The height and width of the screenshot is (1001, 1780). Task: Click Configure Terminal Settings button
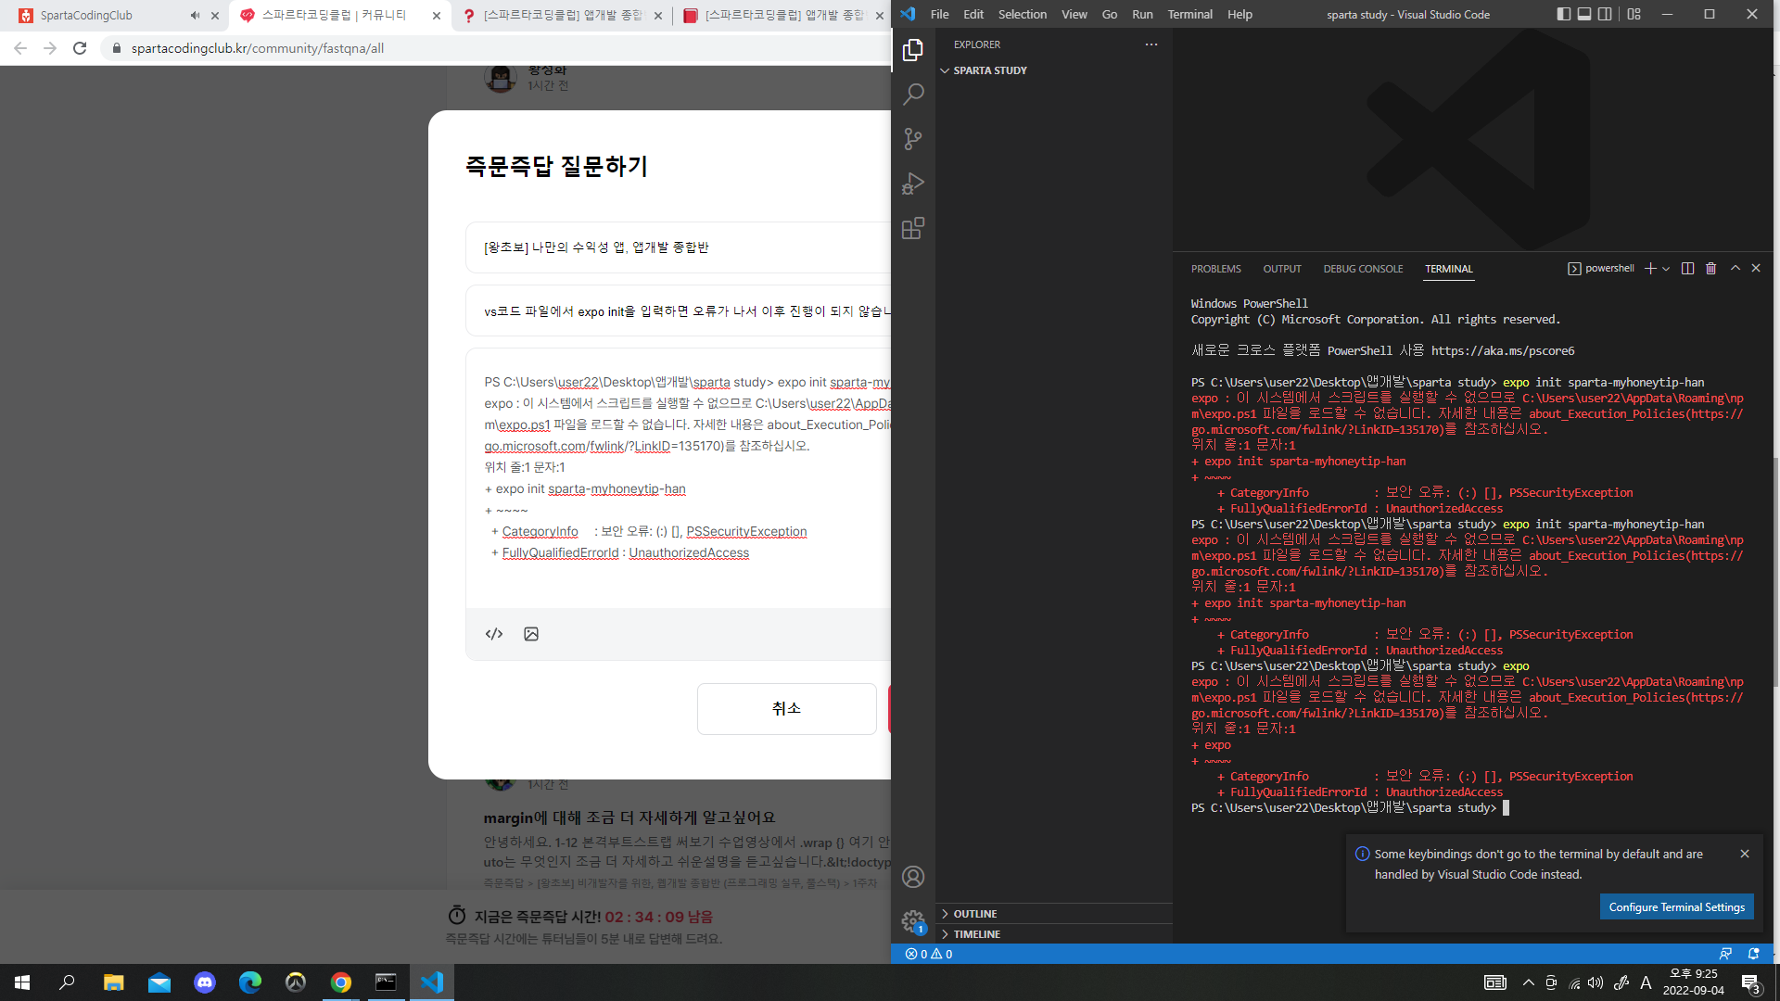pos(1676,907)
